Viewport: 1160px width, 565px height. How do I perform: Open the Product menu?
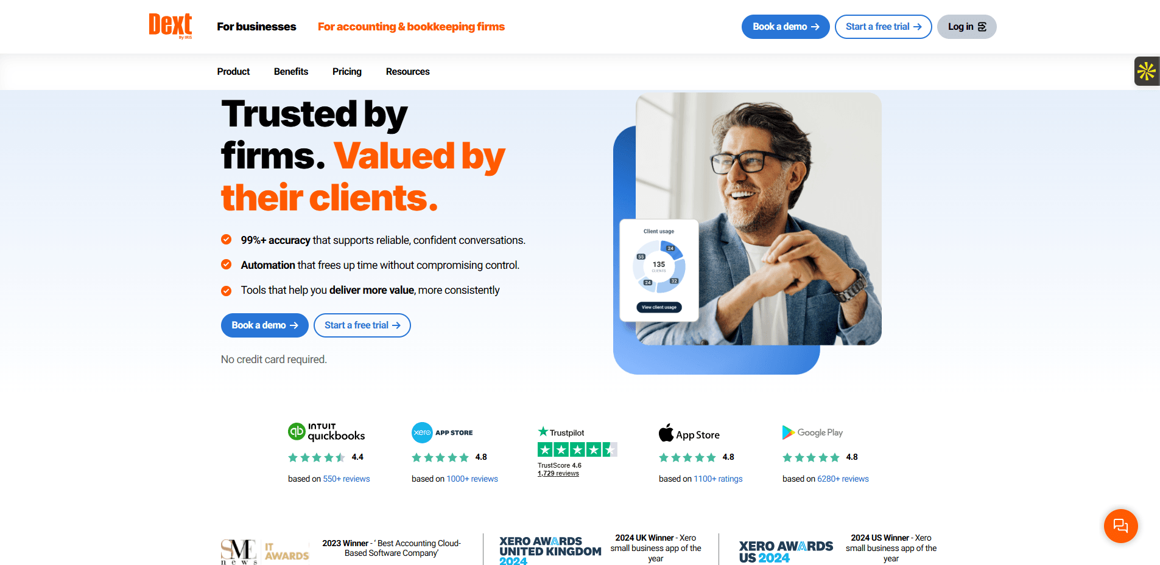(233, 72)
